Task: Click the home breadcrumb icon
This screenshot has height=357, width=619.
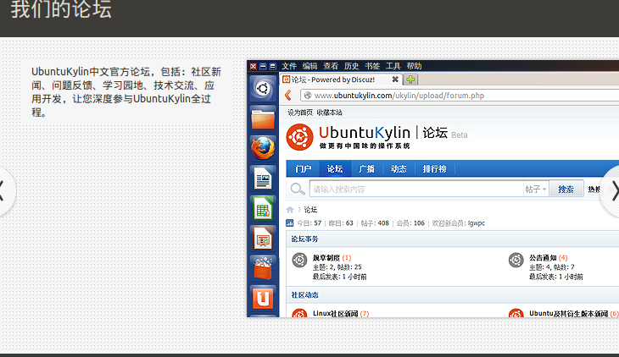Action: point(290,210)
